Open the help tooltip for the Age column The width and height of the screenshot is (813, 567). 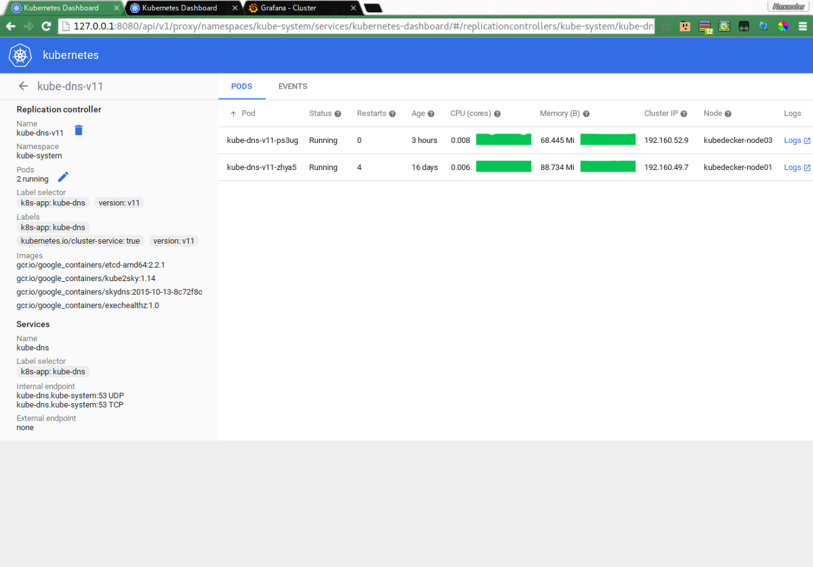point(432,113)
